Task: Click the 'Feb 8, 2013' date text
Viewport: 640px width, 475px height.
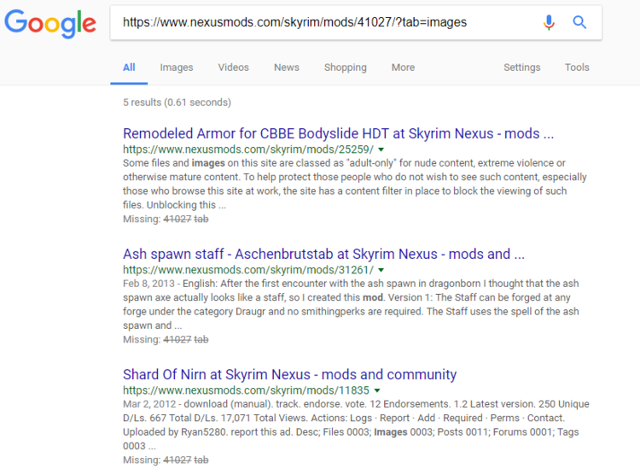Action: (148, 284)
